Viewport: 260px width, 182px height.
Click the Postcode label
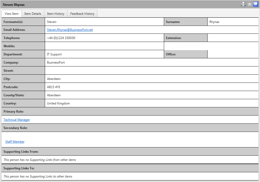tap(11, 87)
